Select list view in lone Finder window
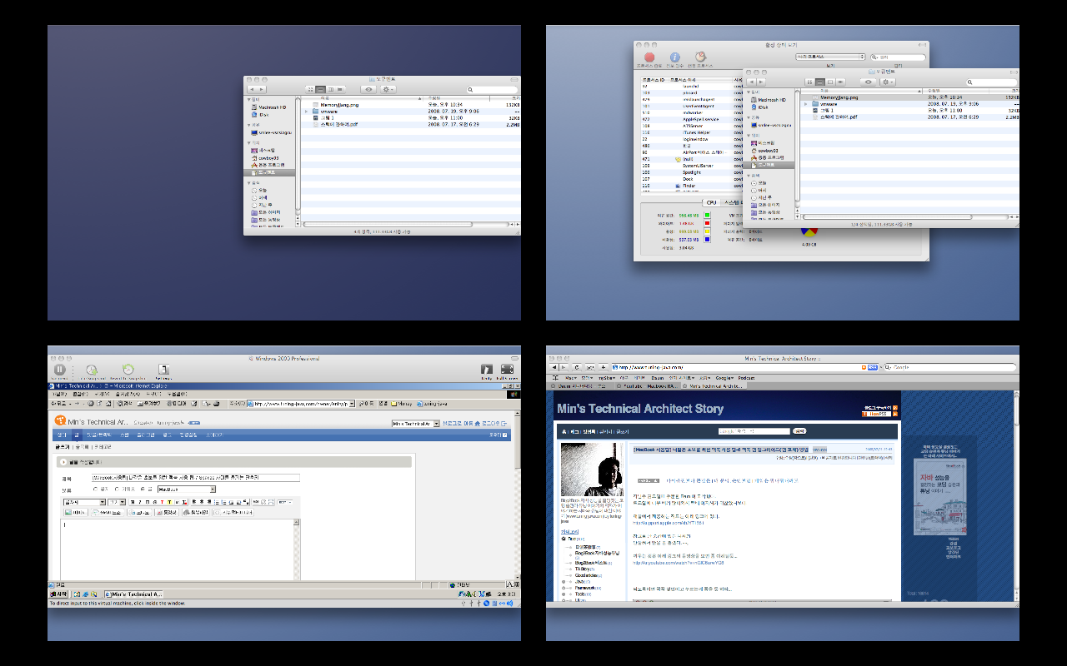The height and width of the screenshot is (666, 1067). (321, 89)
